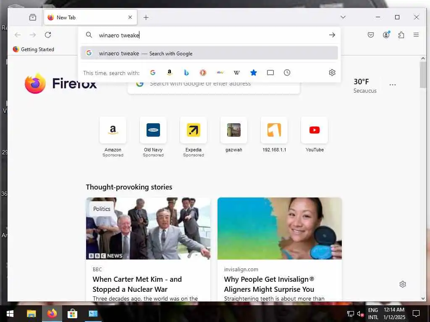The height and width of the screenshot is (322, 430).
Task: Open the ENG INTL language indicator
Action: (x=373, y=314)
